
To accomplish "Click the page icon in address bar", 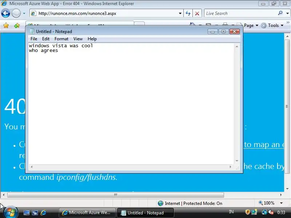I will (33, 13).
